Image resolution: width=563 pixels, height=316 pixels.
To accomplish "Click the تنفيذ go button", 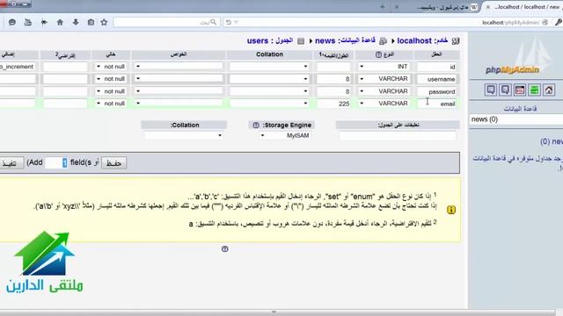I will click(10, 163).
